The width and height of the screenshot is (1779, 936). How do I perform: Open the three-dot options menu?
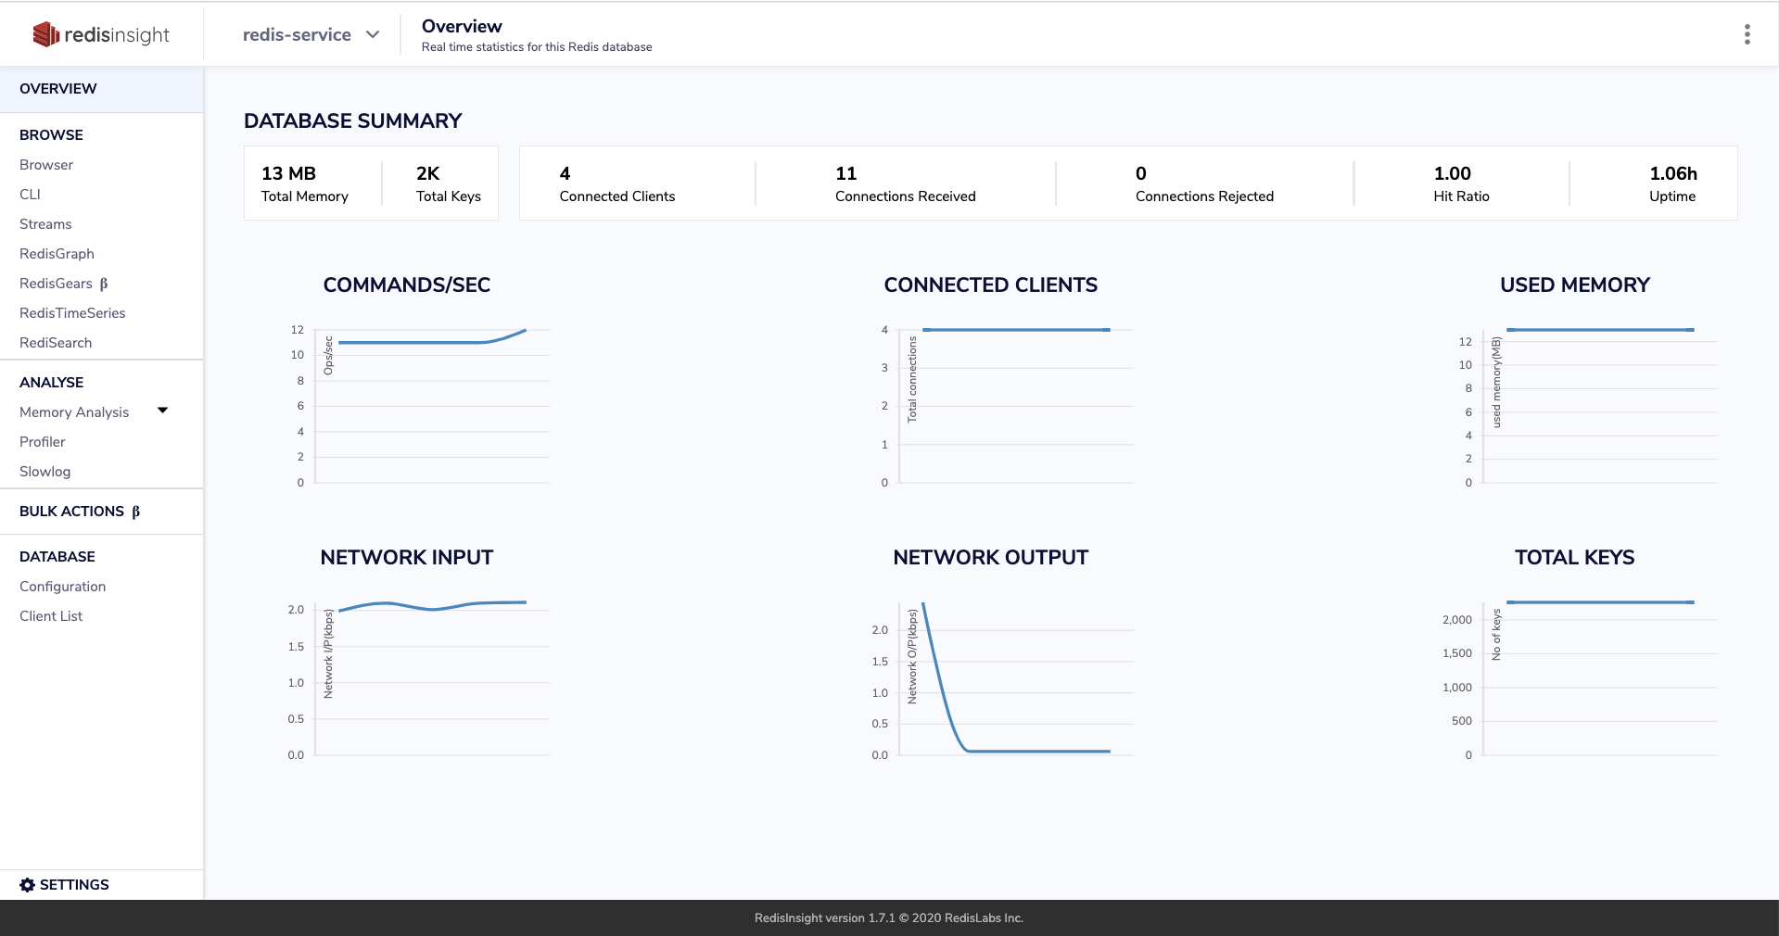pyautogui.click(x=1747, y=34)
